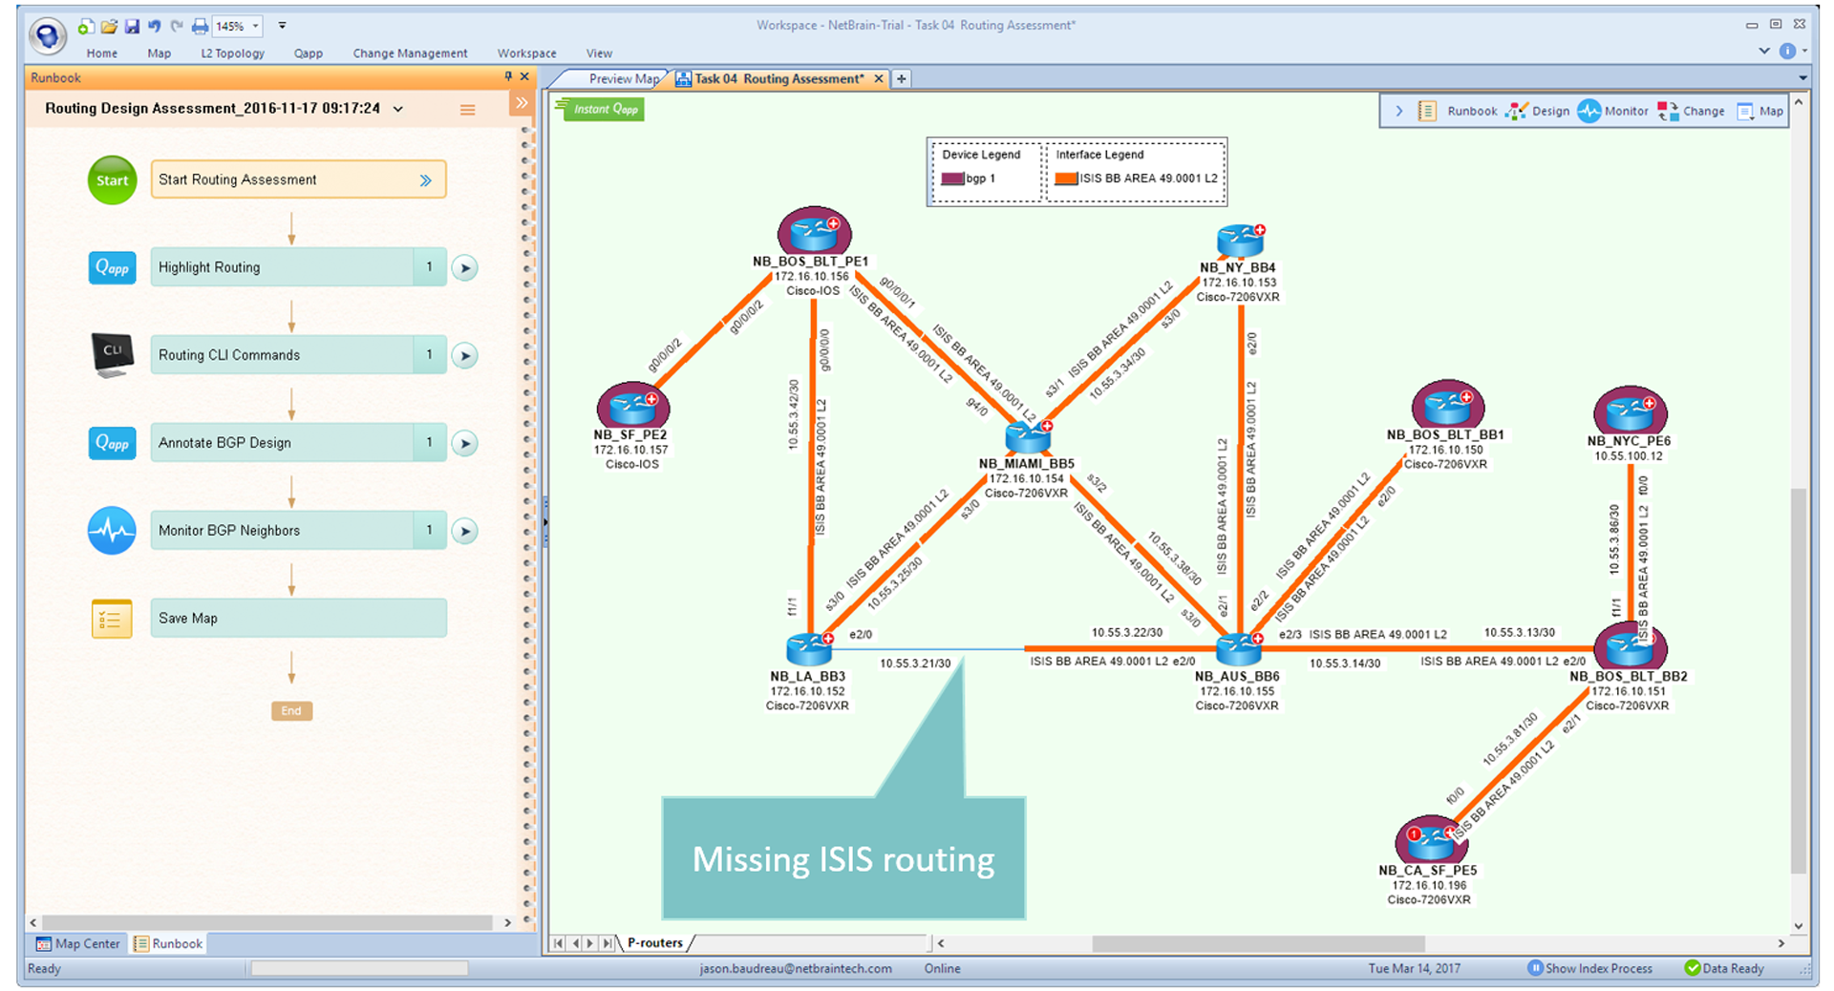This screenshot has height=991, width=1834.
Task: Open the Change panel icon
Action: tap(1668, 111)
